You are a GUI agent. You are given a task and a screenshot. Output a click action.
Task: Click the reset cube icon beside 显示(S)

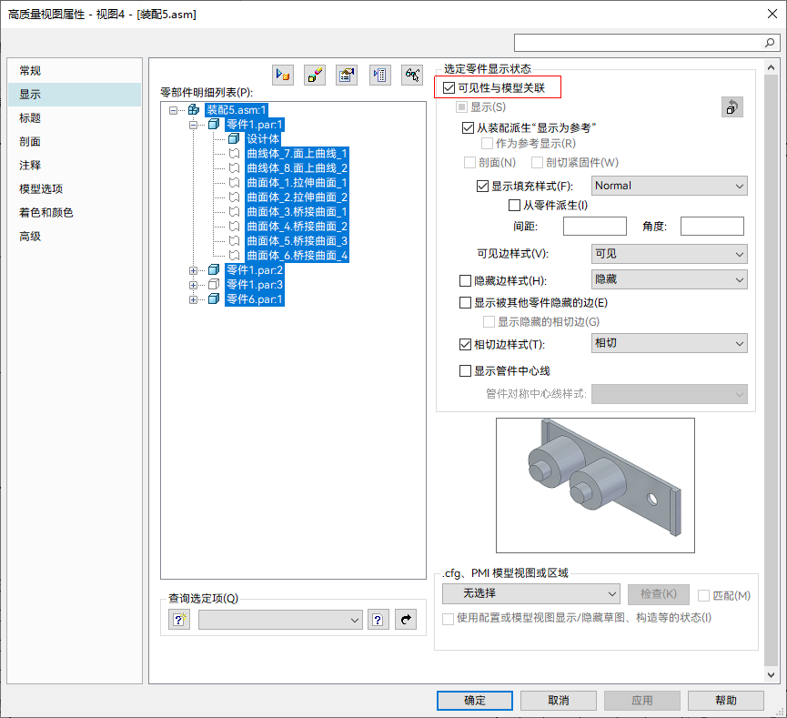tap(732, 107)
